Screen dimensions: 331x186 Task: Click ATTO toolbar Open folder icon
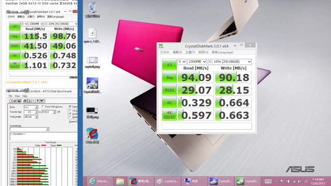15,101
